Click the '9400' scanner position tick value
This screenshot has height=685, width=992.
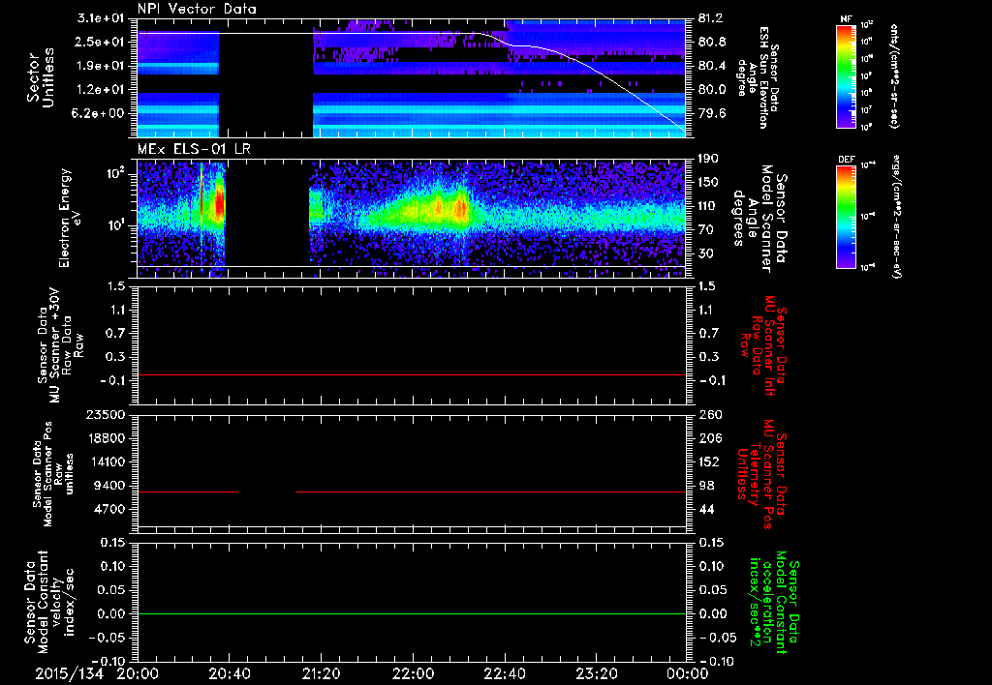(111, 486)
